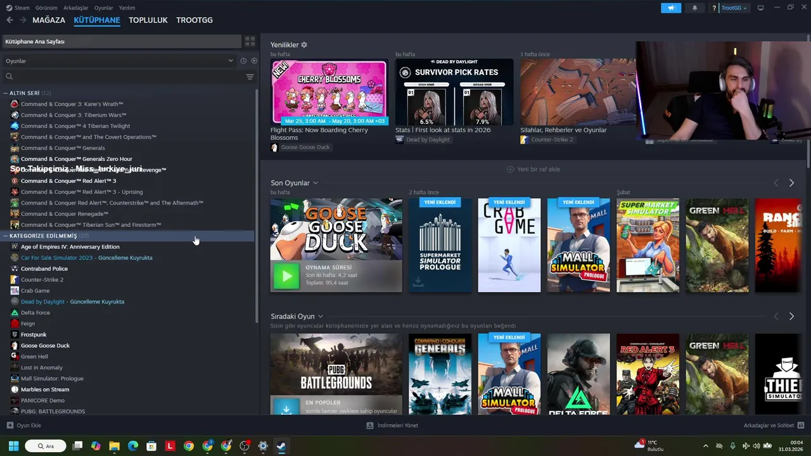811x456 pixels.
Task: Open Red Alert 3 cover in Sıradaki Oyun
Action: (648, 374)
